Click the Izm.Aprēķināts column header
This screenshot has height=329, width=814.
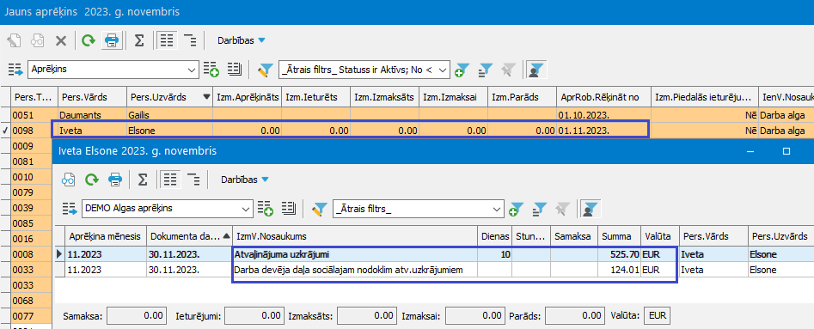pyautogui.click(x=247, y=97)
